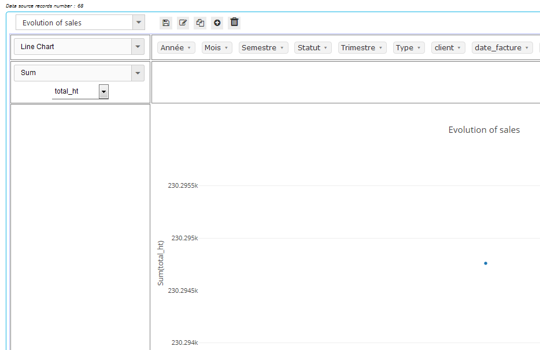Open the Mois field options
This screenshot has width=540, height=350.
(x=216, y=47)
